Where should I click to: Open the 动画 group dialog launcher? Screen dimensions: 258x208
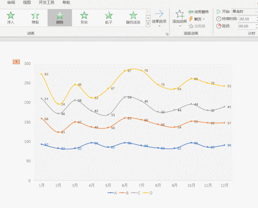(167, 34)
